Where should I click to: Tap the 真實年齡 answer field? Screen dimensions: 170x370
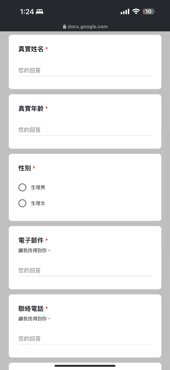tap(85, 130)
